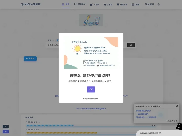Close the 来啦~请坐 popup with its X icon
The height and width of the screenshot is (136, 182).
(x=177, y=106)
